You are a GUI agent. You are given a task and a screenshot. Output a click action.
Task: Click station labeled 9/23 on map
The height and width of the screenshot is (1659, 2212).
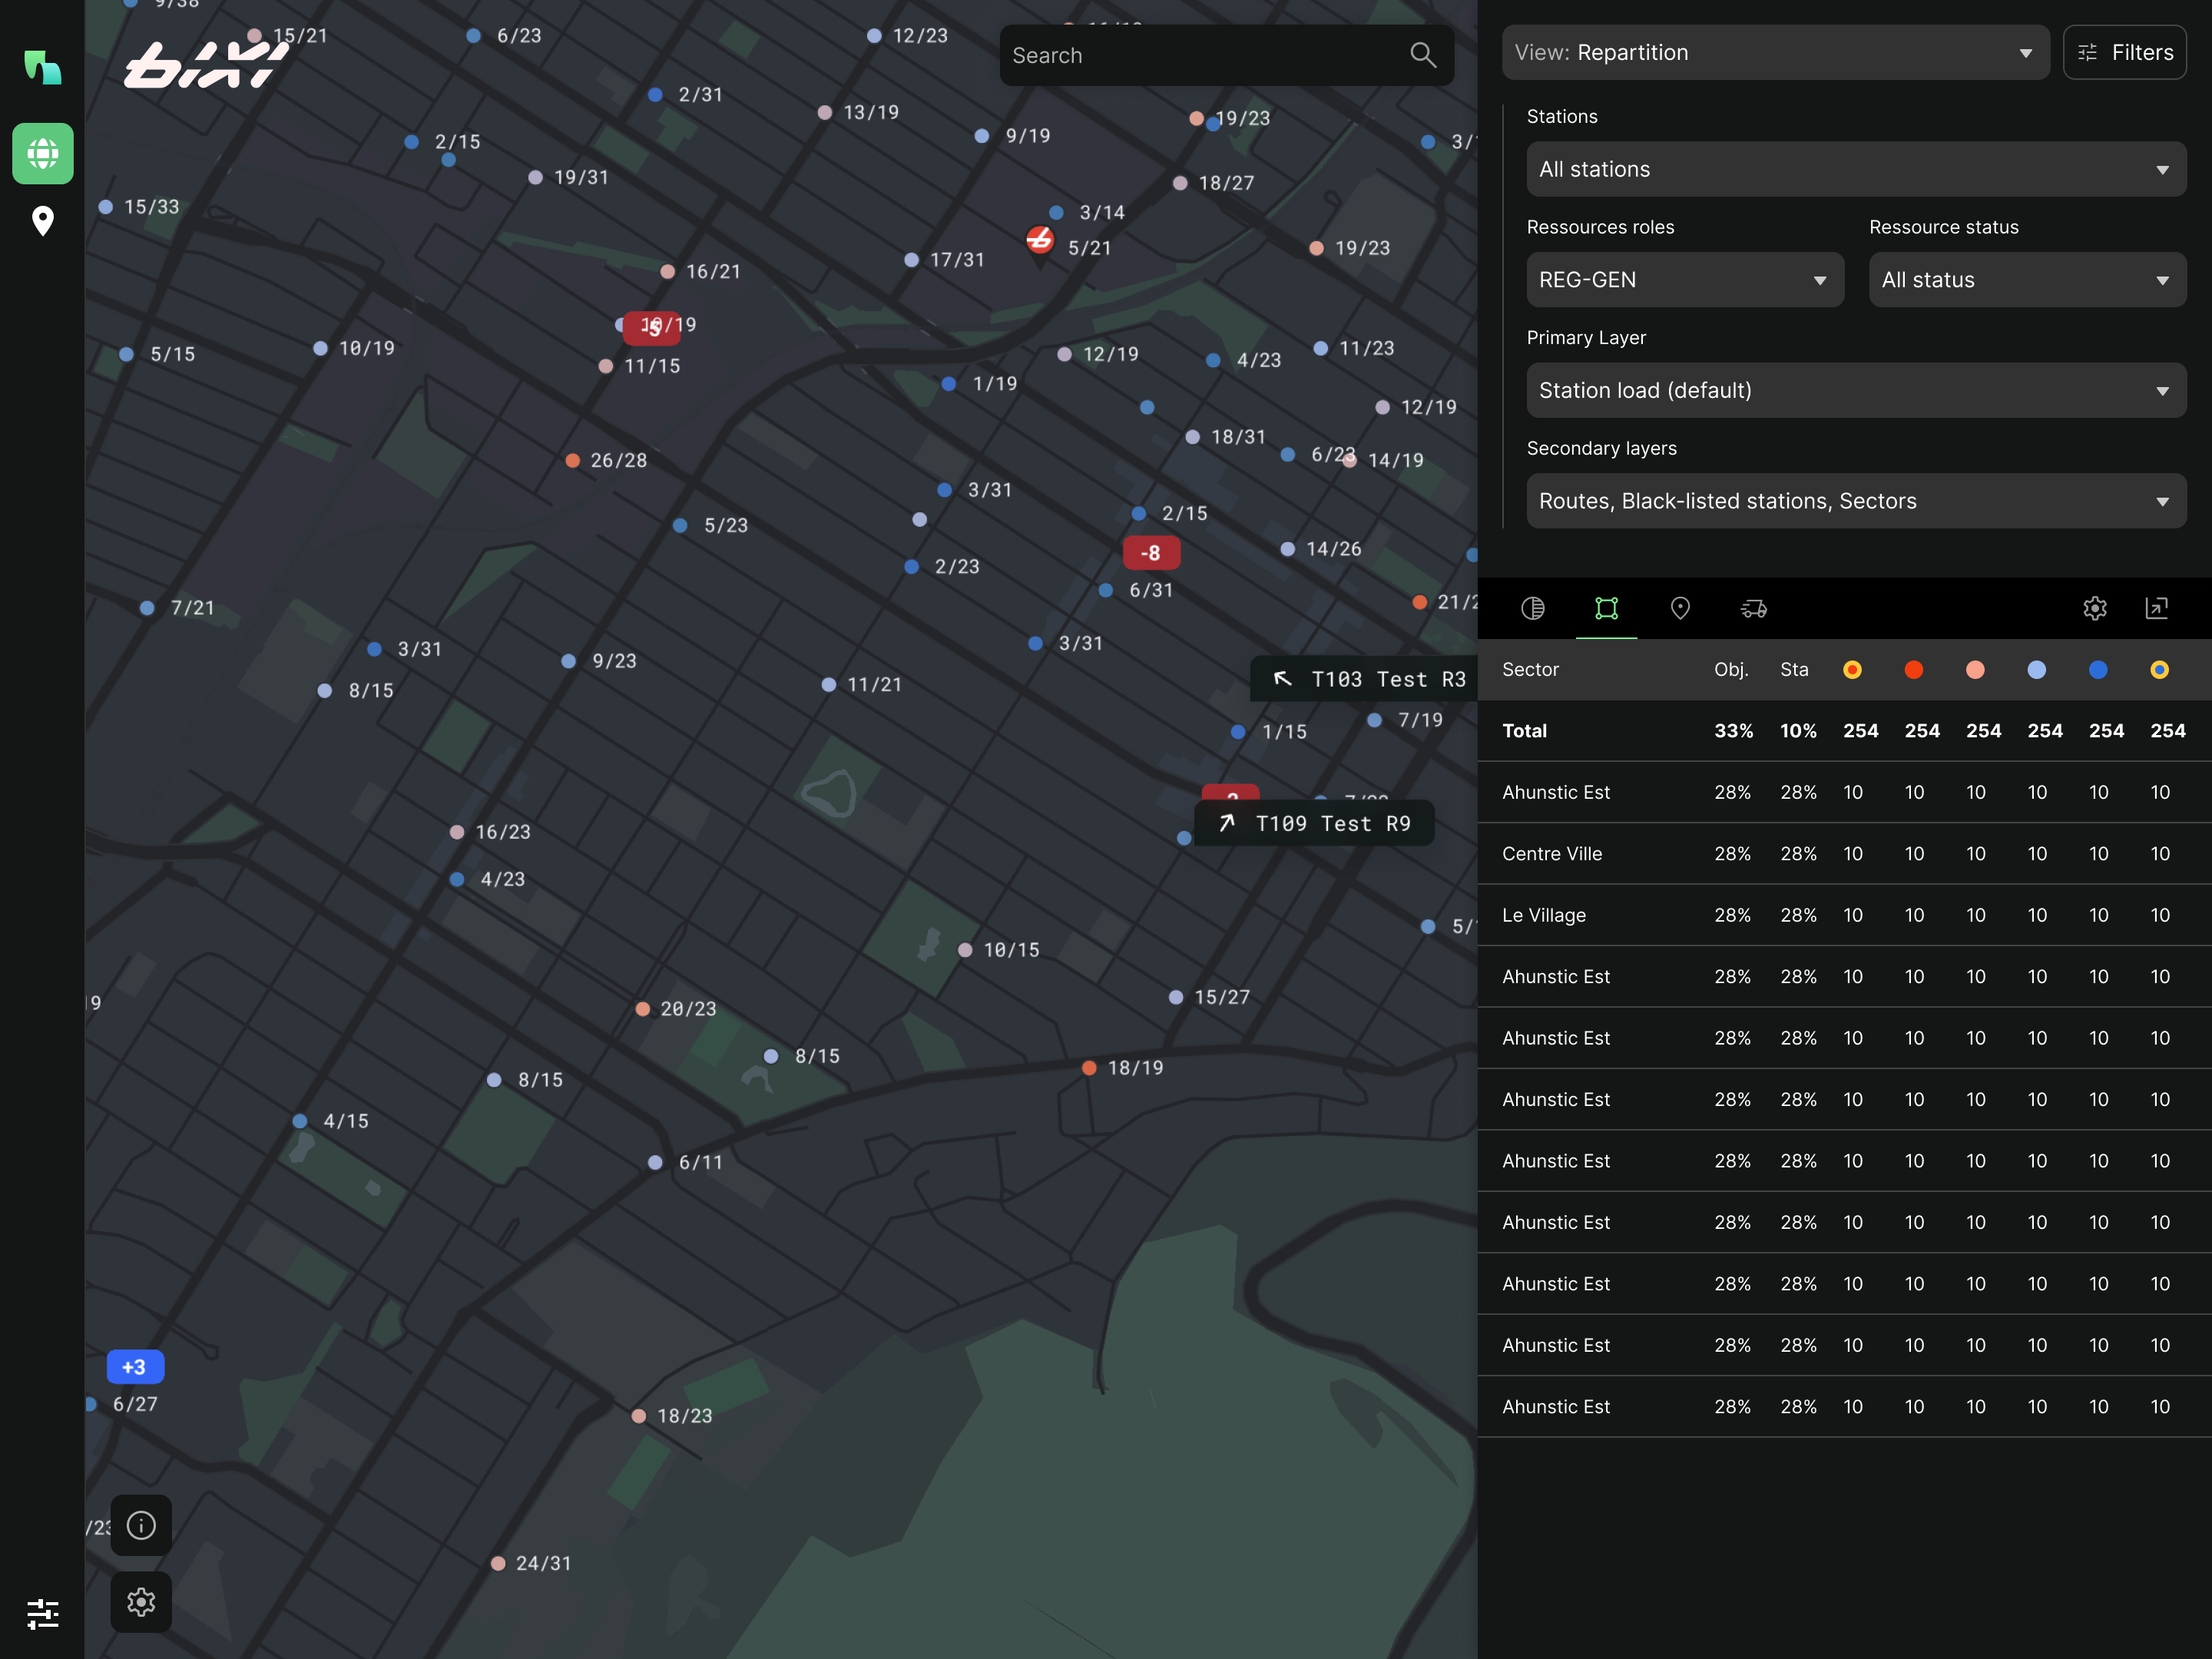click(x=569, y=661)
